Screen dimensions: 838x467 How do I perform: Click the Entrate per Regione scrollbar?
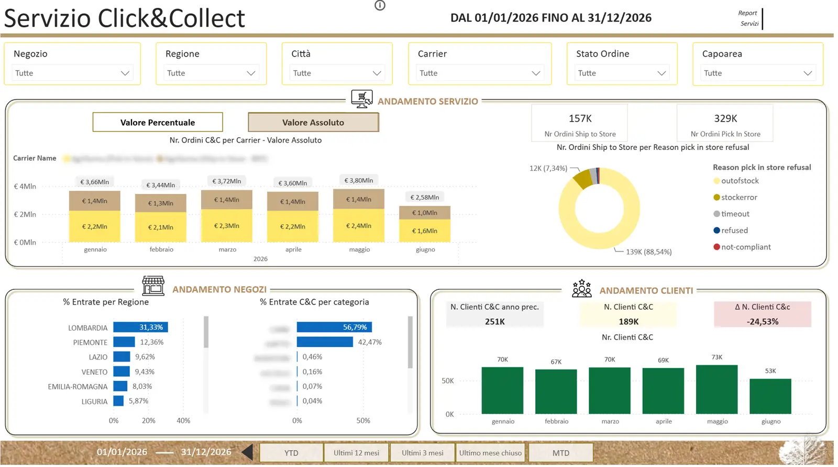206,332
